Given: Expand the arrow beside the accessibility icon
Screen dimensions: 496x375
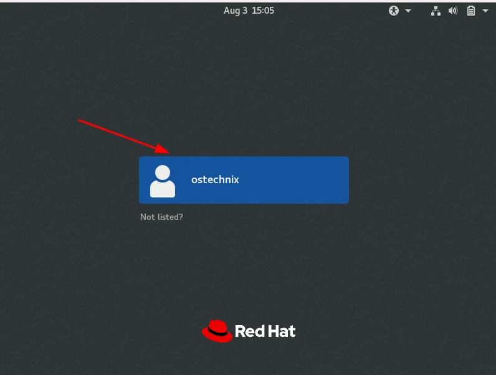Looking at the screenshot, I should pyautogui.click(x=408, y=11).
